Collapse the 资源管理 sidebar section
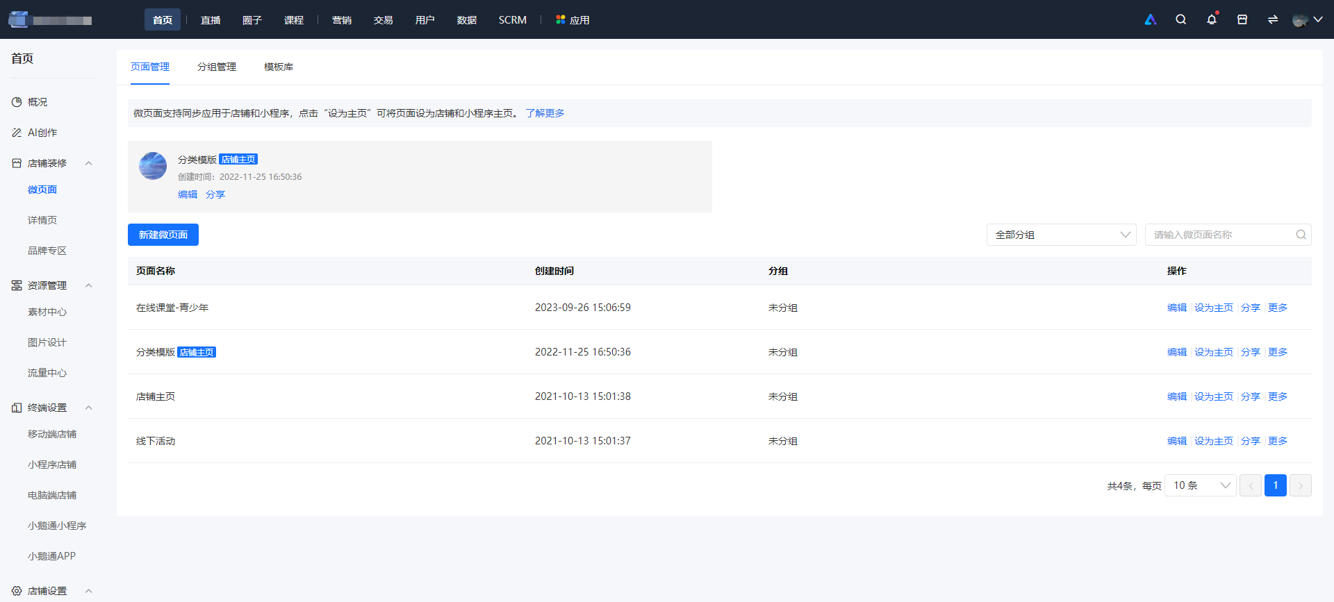The image size is (1334, 602). [x=88, y=285]
